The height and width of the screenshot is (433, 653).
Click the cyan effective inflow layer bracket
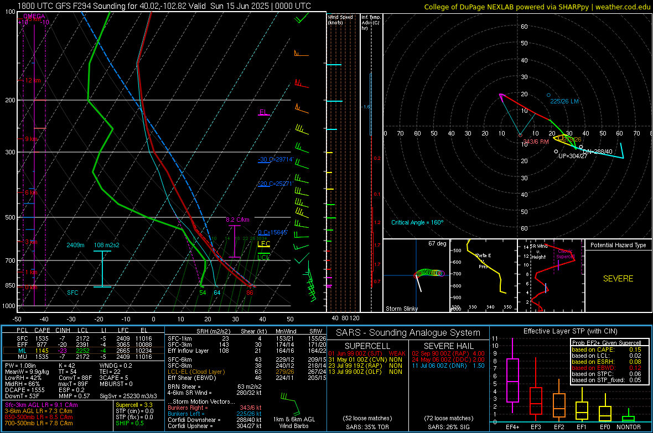(102, 269)
